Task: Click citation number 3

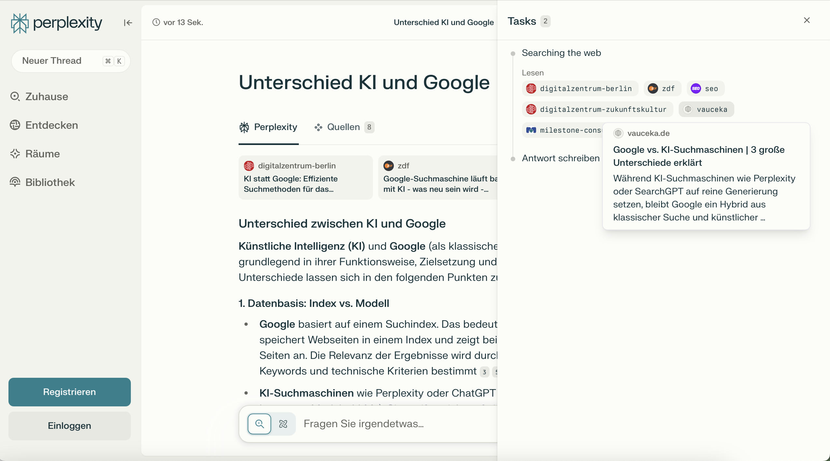Action: pos(485,372)
